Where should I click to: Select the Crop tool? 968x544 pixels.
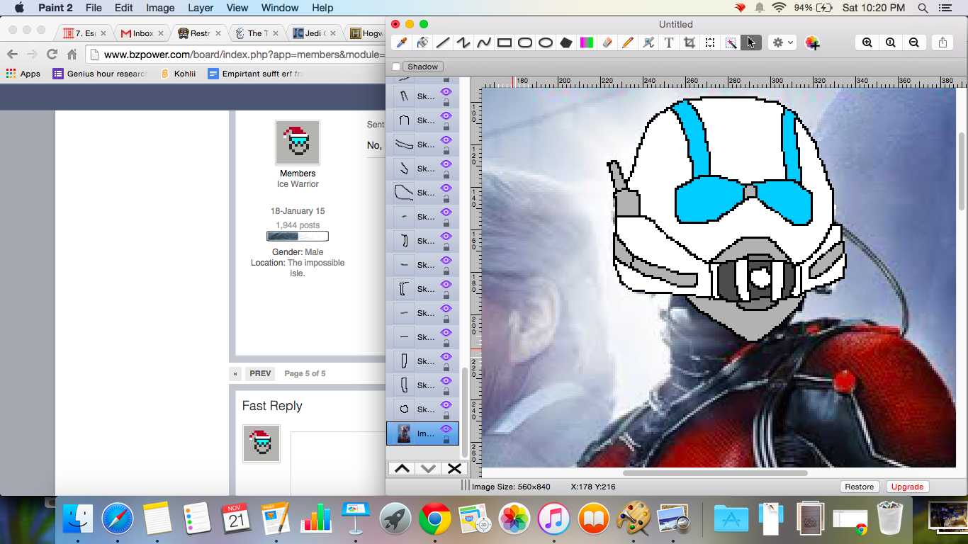point(689,42)
